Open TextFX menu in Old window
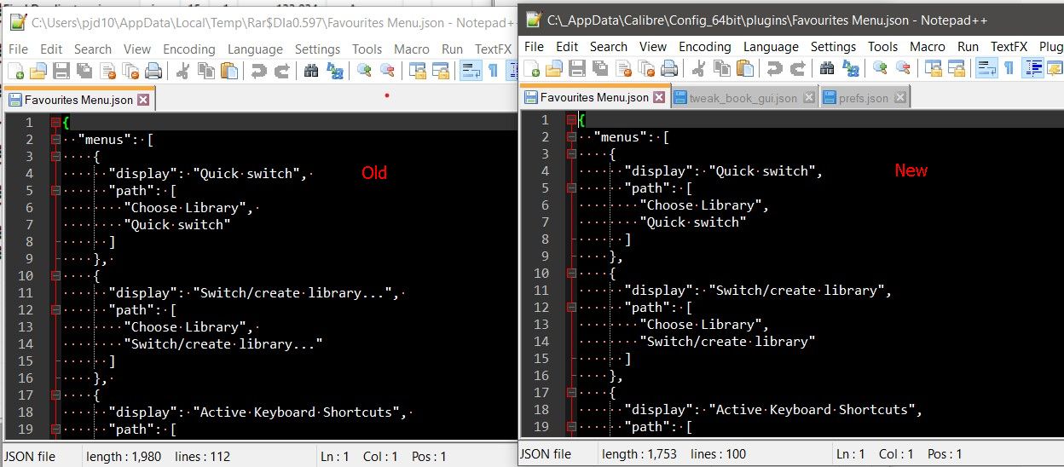This screenshot has height=467, width=1064. (x=493, y=49)
